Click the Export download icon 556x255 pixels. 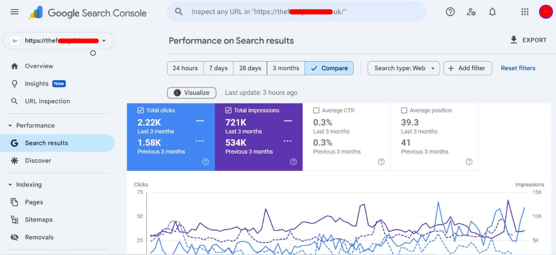(513, 40)
